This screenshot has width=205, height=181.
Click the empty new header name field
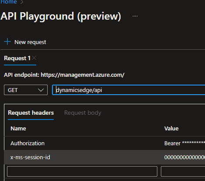pos(82,171)
